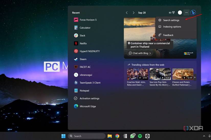
Task: Open File Explorer on the taskbar
Action: click(110, 136)
